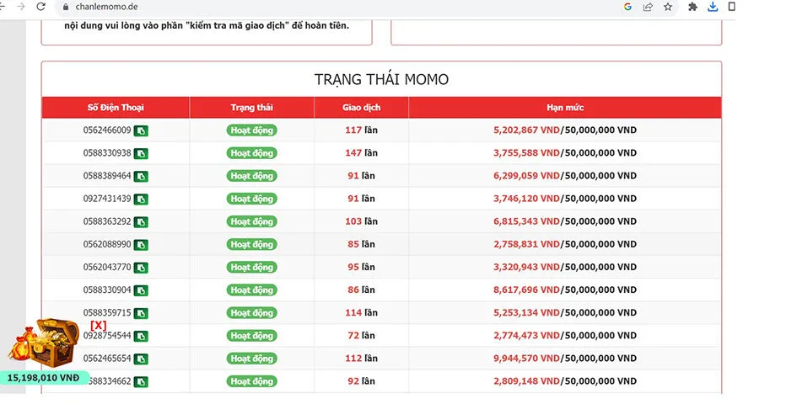Copy phone number 0588389464 with its icon
This screenshot has height=420, width=797.
pos(141,177)
